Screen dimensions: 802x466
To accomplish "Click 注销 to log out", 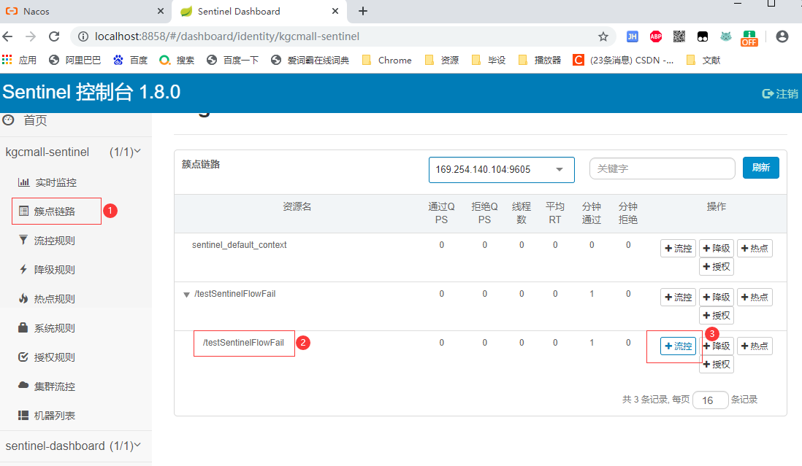I will click(x=780, y=94).
